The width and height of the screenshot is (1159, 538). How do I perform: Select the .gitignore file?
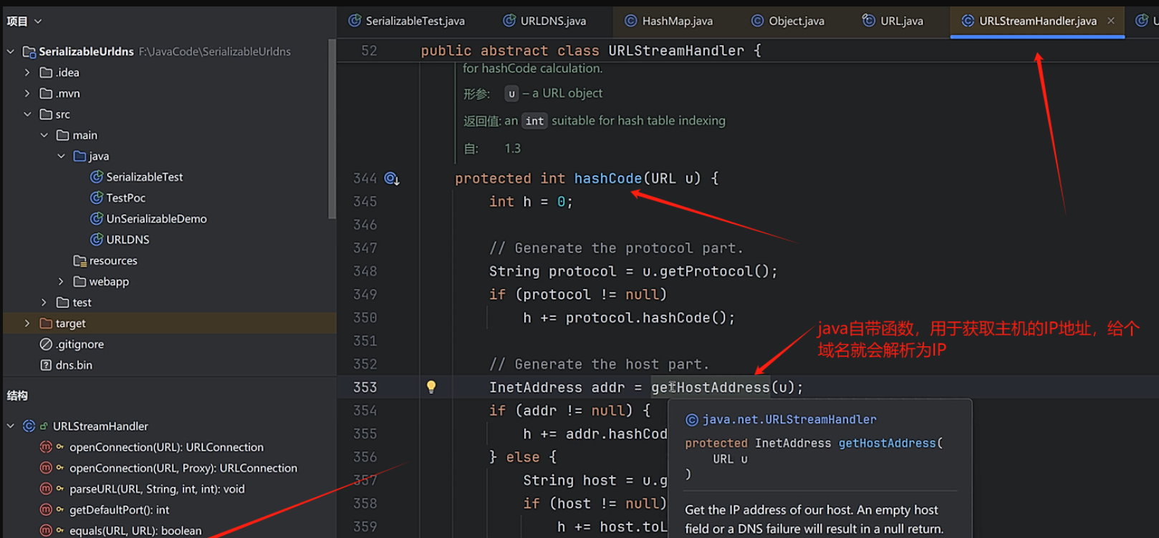tap(80, 344)
